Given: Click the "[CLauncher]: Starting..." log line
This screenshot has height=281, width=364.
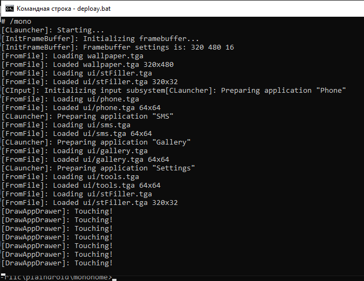Looking at the screenshot, I should 53,30.
